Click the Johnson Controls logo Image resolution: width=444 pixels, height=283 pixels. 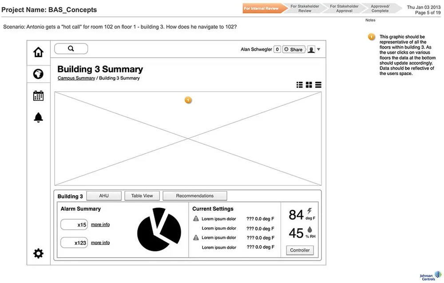point(430,275)
